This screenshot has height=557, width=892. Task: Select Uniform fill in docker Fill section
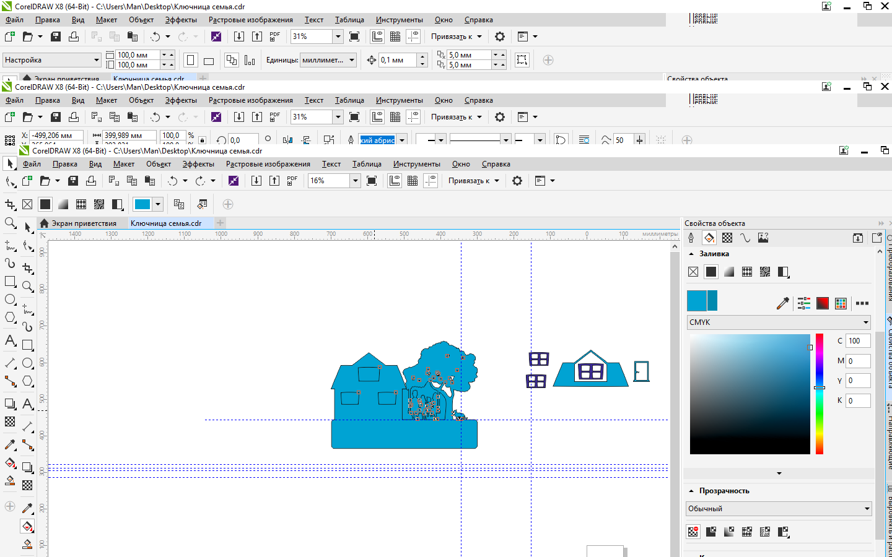tap(711, 272)
